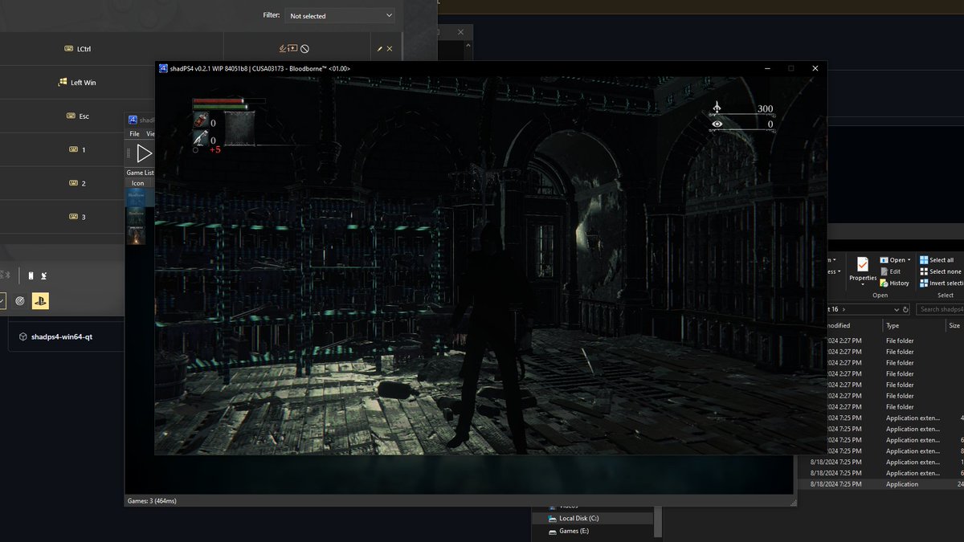Select the third game thumbnail with flame artwork
Image resolution: width=964 pixels, height=542 pixels.
click(137, 235)
